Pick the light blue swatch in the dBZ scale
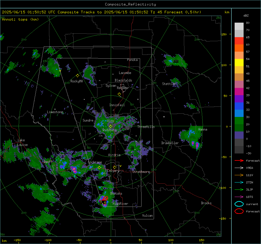Screen dimensions: 261x244 (239, 113)
